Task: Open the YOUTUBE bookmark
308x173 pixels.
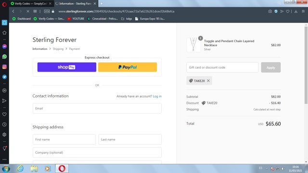Action: 76,19
